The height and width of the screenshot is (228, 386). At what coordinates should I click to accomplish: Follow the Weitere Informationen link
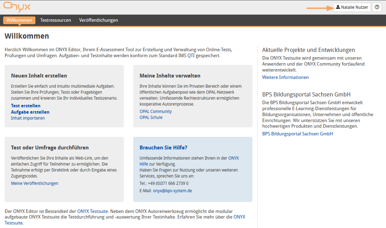point(285,77)
